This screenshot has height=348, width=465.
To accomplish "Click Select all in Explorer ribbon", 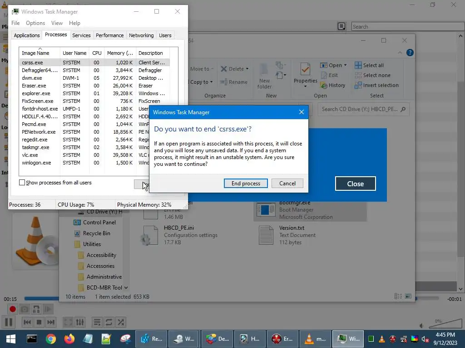I will coord(369,65).
